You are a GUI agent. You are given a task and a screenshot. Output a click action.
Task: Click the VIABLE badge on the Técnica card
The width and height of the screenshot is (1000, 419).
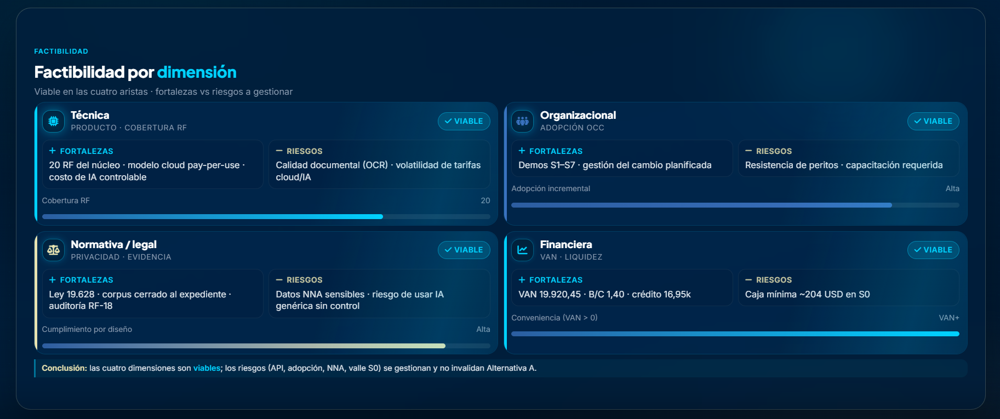point(464,121)
